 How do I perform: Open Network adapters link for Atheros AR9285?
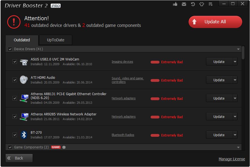(123, 117)
